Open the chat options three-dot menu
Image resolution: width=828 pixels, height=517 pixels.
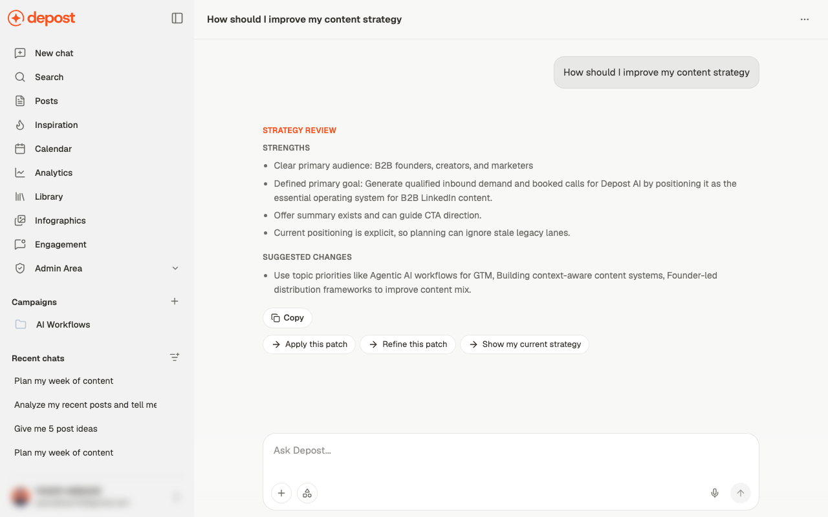[x=805, y=19]
